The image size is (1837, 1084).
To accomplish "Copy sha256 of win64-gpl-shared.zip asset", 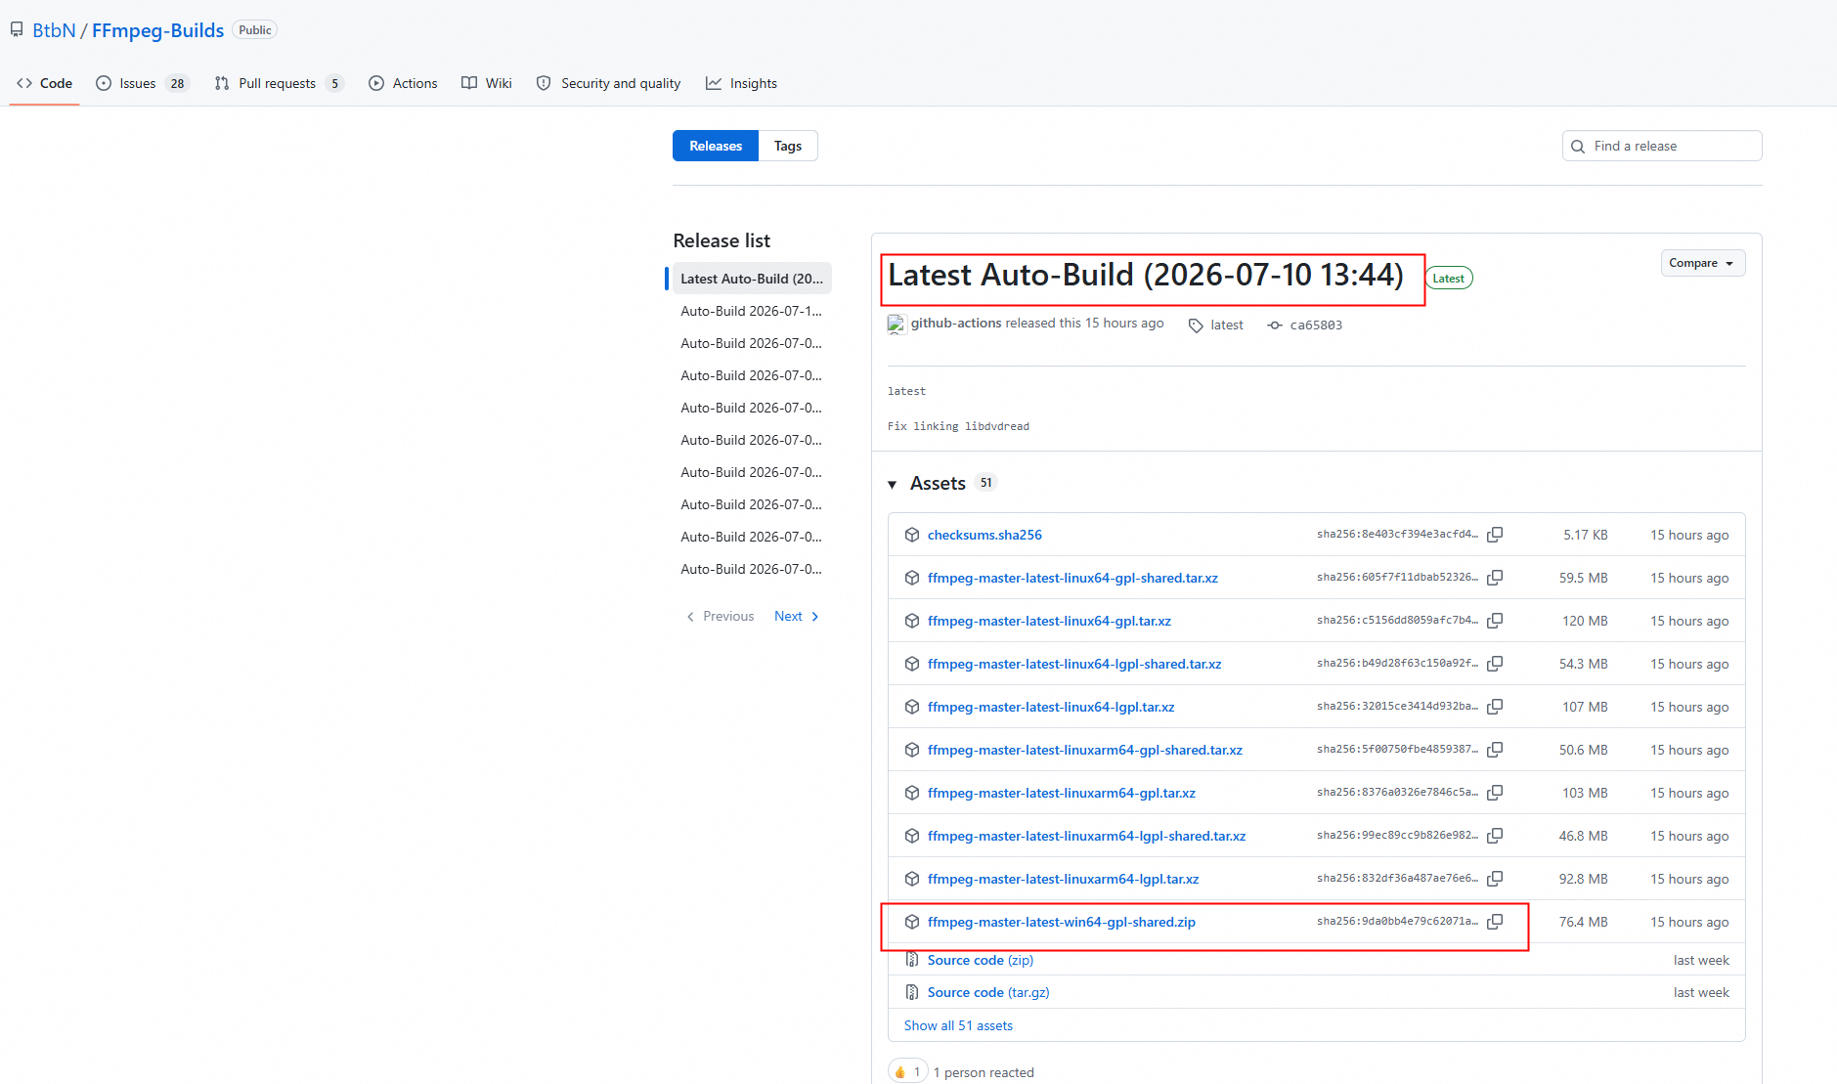I will pyautogui.click(x=1495, y=922).
